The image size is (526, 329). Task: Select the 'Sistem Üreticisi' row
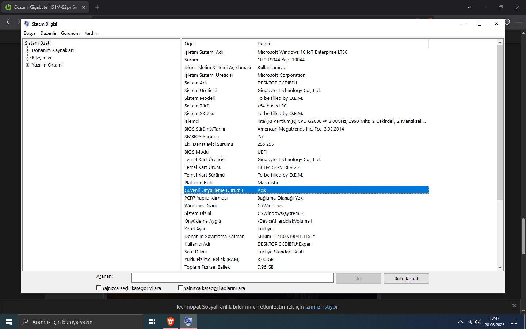[x=306, y=90]
